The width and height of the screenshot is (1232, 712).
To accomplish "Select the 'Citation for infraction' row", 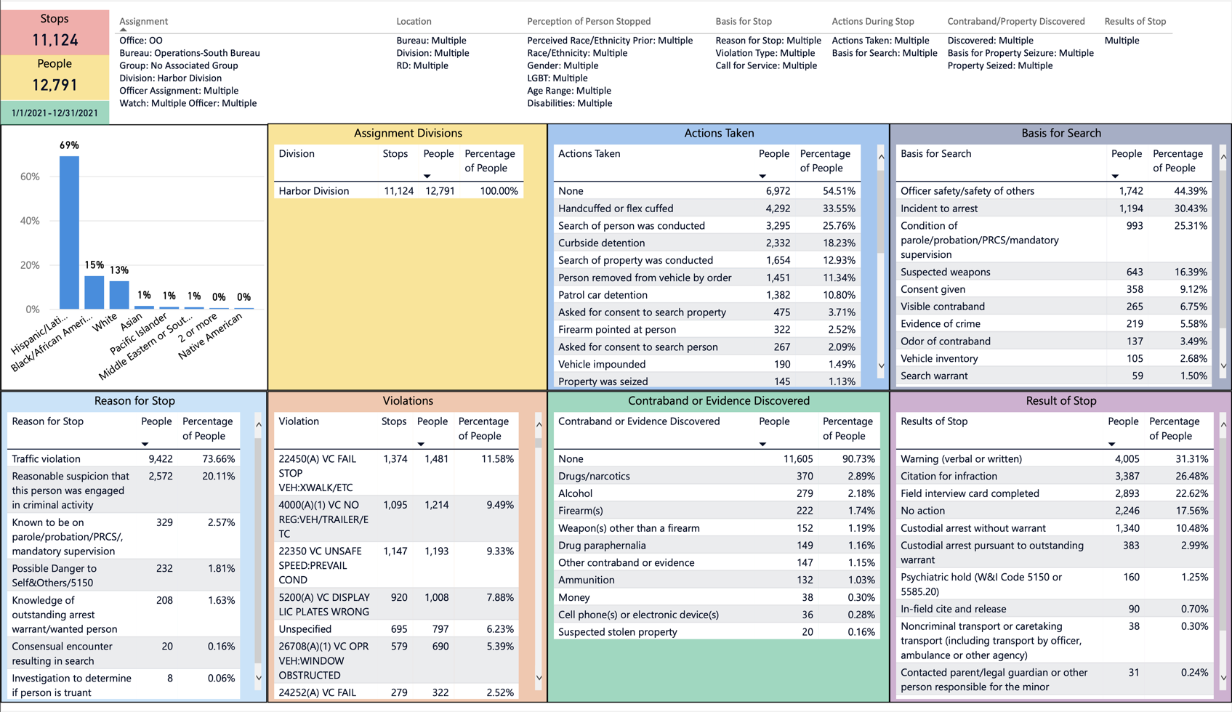I will coord(1054,477).
